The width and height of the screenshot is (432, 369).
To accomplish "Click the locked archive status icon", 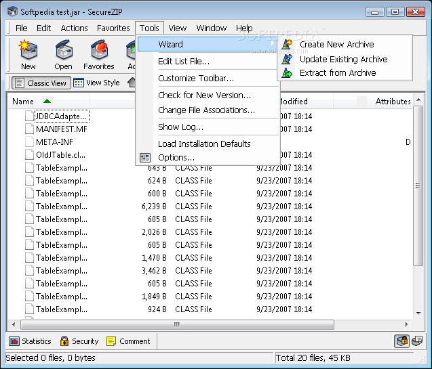I will point(401,341).
